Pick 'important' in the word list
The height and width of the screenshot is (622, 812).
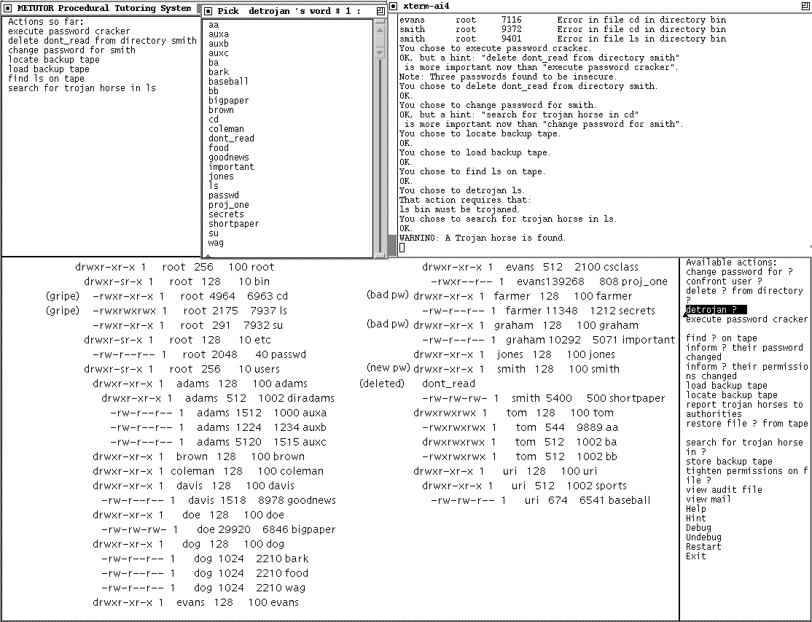[x=231, y=167]
